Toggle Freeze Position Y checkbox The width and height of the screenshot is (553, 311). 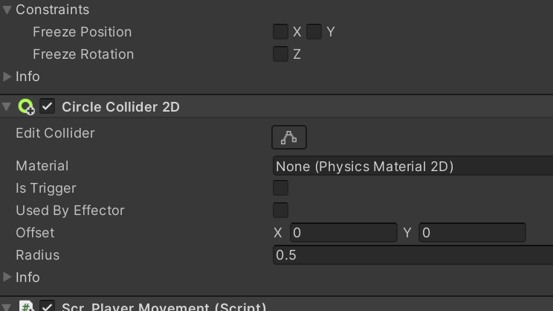coord(314,32)
